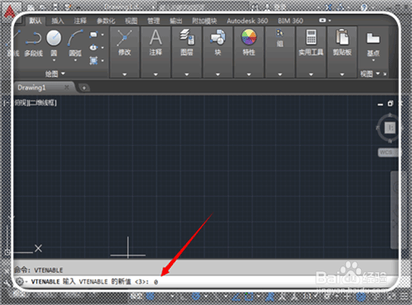Expand the Ellipse tool dropdown arrow

pyautogui.click(x=103, y=48)
